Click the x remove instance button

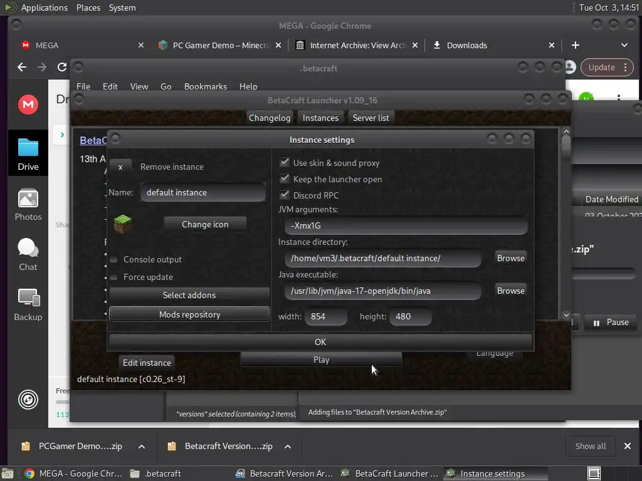pyautogui.click(x=120, y=167)
